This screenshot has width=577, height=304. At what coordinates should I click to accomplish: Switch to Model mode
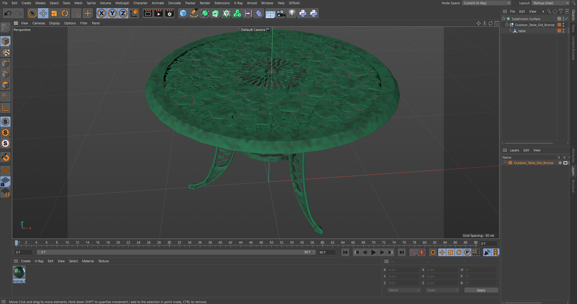pyautogui.click(x=5, y=41)
